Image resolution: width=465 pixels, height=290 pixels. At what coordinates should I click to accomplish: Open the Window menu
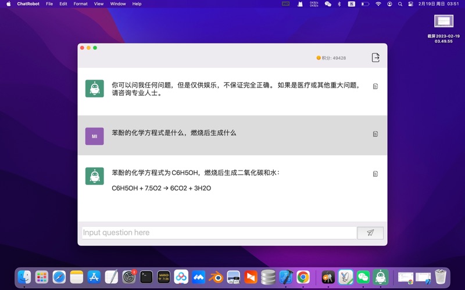[118, 4]
